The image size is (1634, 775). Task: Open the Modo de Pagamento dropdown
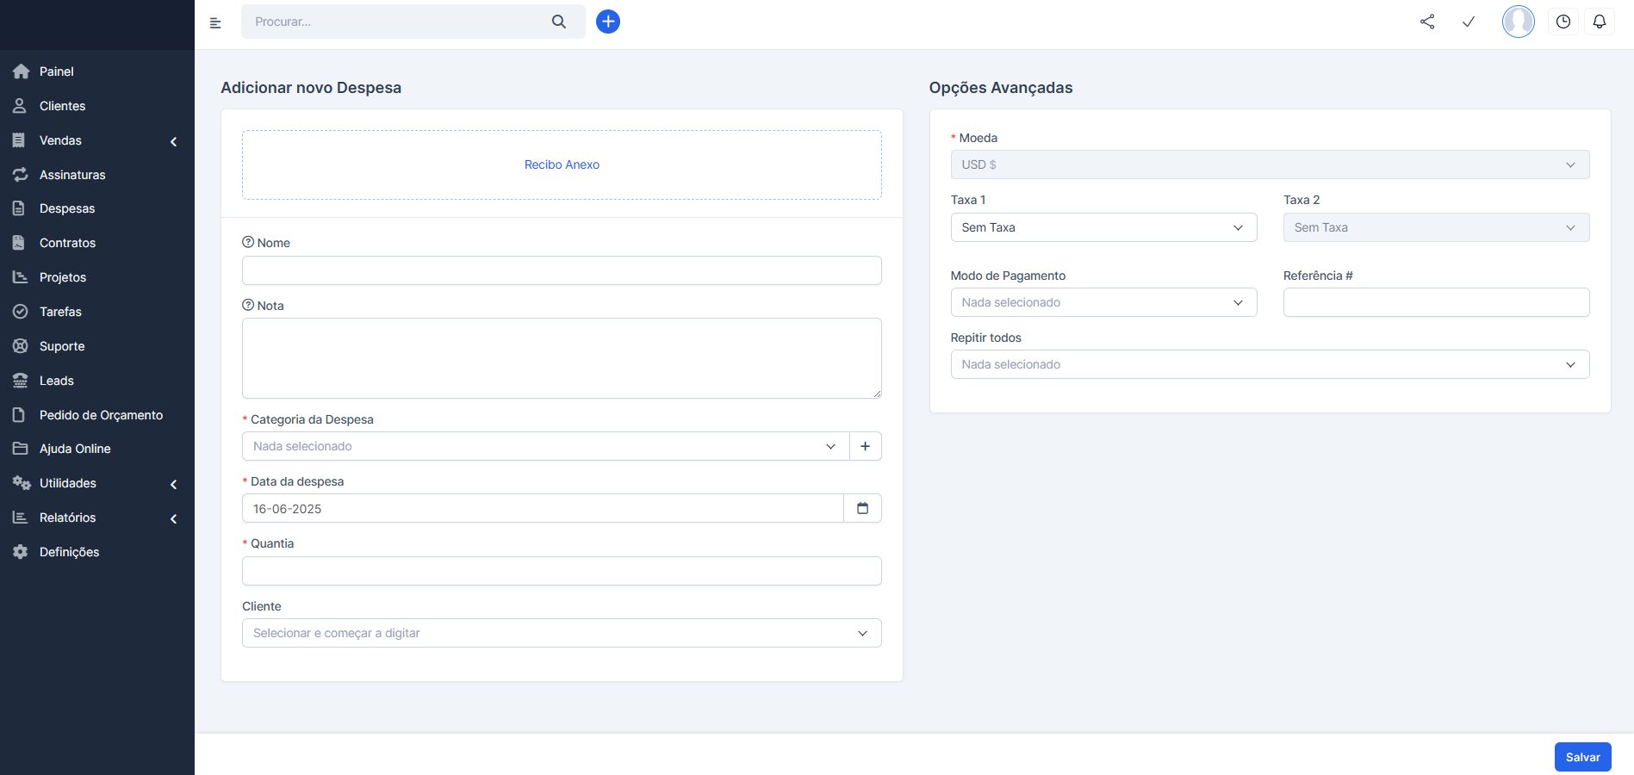[x=1103, y=302]
